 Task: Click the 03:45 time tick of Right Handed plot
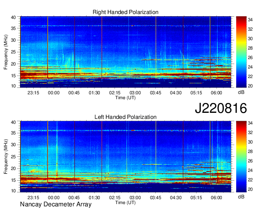coord(155,93)
